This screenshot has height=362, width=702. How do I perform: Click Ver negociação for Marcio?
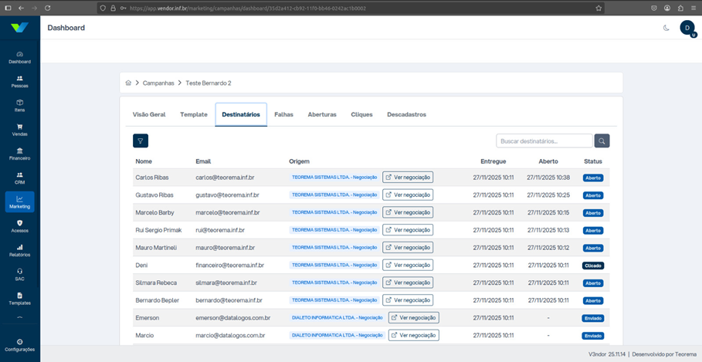click(414, 335)
